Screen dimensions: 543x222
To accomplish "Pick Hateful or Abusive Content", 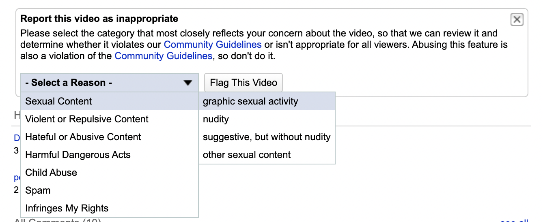I will pyautogui.click(x=83, y=137).
